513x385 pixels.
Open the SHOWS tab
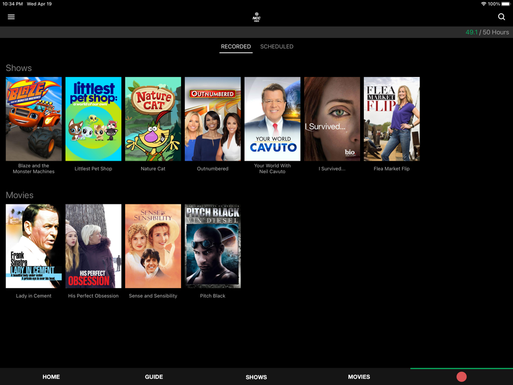point(256,377)
